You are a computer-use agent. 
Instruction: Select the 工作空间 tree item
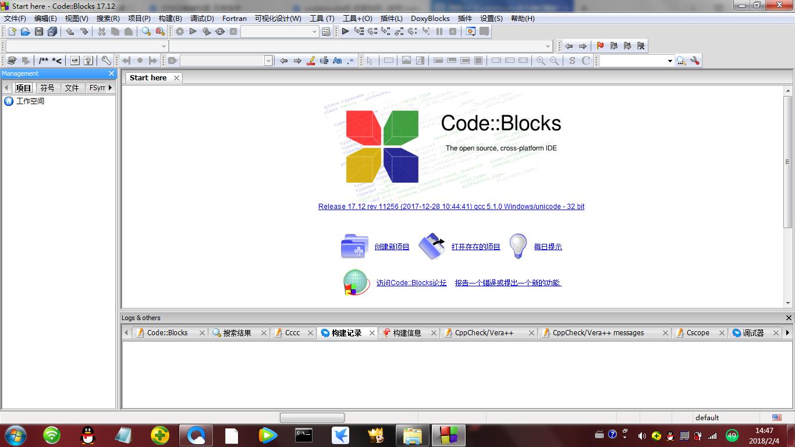[x=30, y=101]
